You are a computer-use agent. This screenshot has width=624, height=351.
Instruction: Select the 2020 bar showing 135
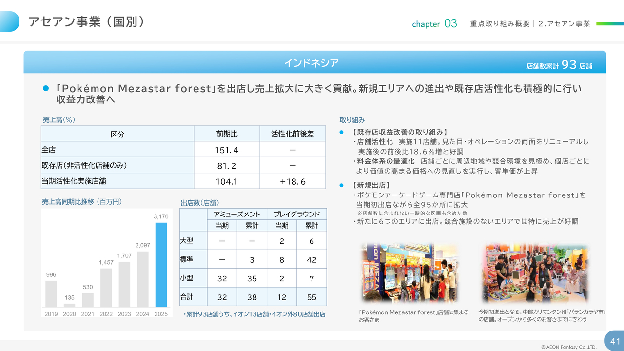click(70, 305)
